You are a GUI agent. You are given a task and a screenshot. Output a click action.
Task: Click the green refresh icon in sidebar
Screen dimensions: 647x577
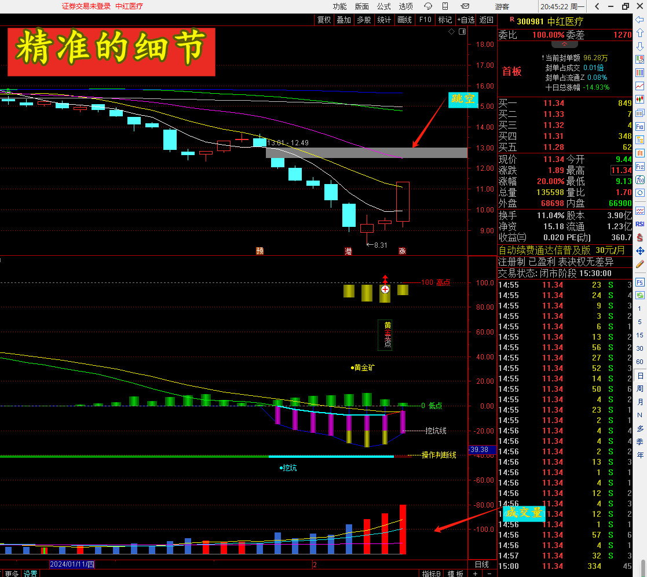tap(639, 295)
